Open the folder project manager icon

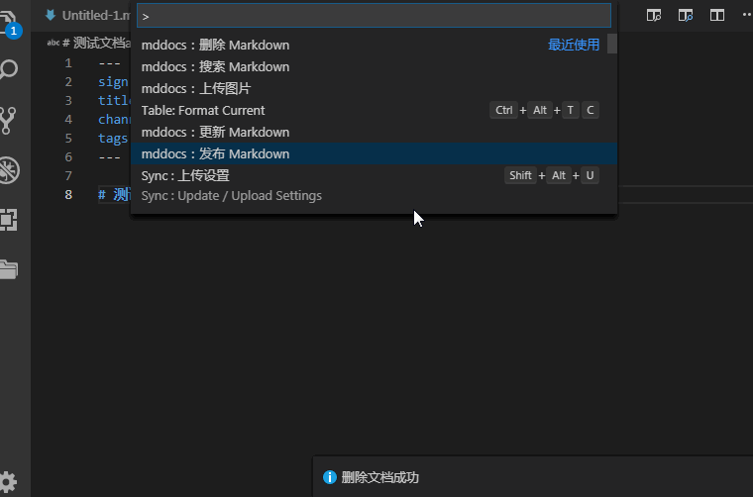coord(9,269)
